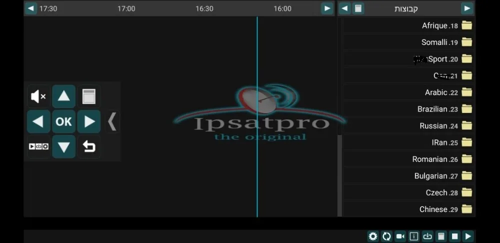Click the download tray icon
The height and width of the screenshot is (243, 500).
click(x=427, y=236)
